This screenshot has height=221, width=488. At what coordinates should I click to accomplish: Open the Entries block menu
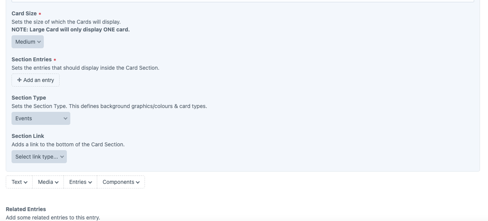(80, 182)
